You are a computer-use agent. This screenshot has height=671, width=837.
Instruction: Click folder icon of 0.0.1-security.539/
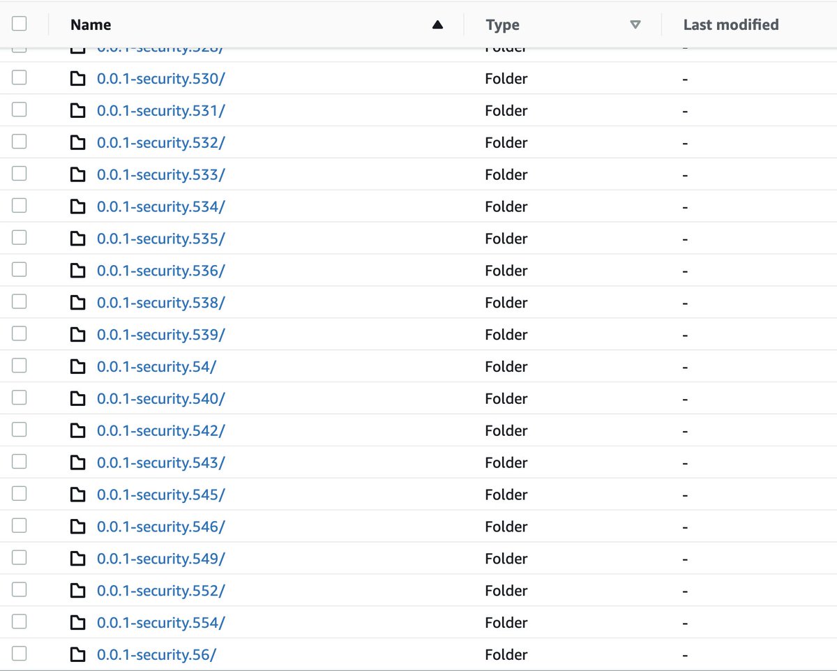click(x=78, y=335)
